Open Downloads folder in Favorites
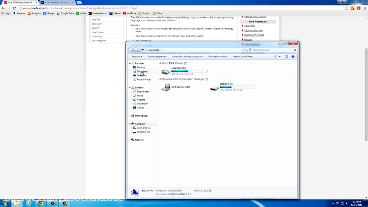The height and width of the screenshot is (207, 368). point(142,72)
